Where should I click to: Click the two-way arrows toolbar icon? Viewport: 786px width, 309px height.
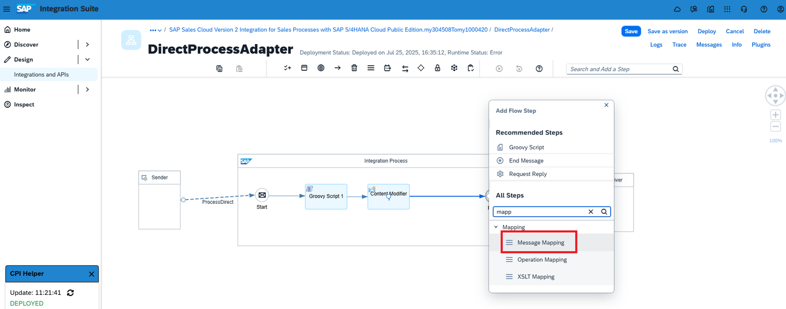[x=405, y=69]
